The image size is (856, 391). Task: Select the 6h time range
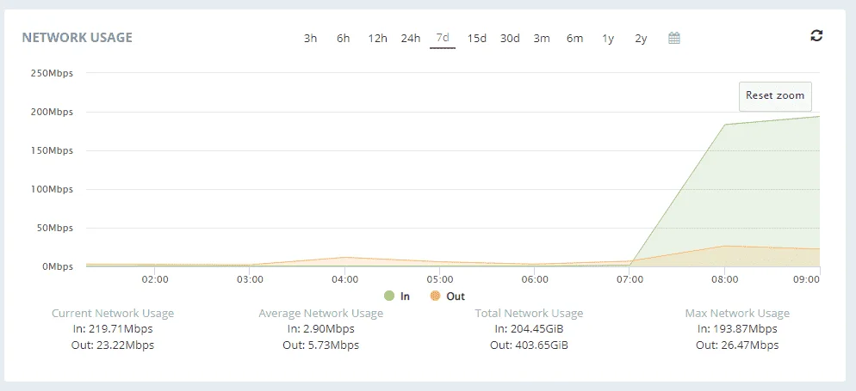coord(343,38)
